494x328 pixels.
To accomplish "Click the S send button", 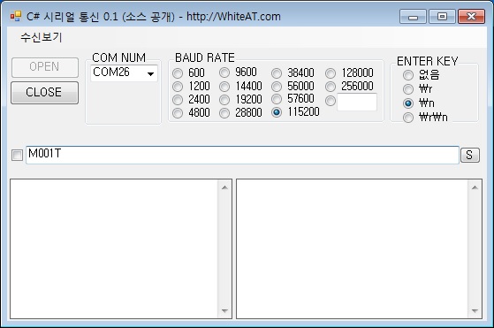I will pyautogui.click(x=470, y=155).
